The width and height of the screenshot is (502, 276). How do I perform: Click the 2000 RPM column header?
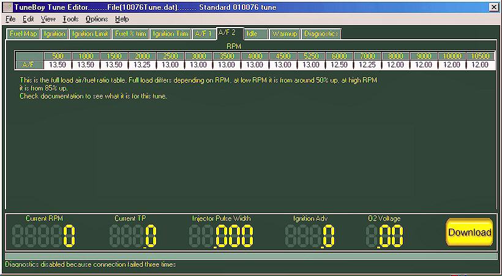tap(142, 56)
